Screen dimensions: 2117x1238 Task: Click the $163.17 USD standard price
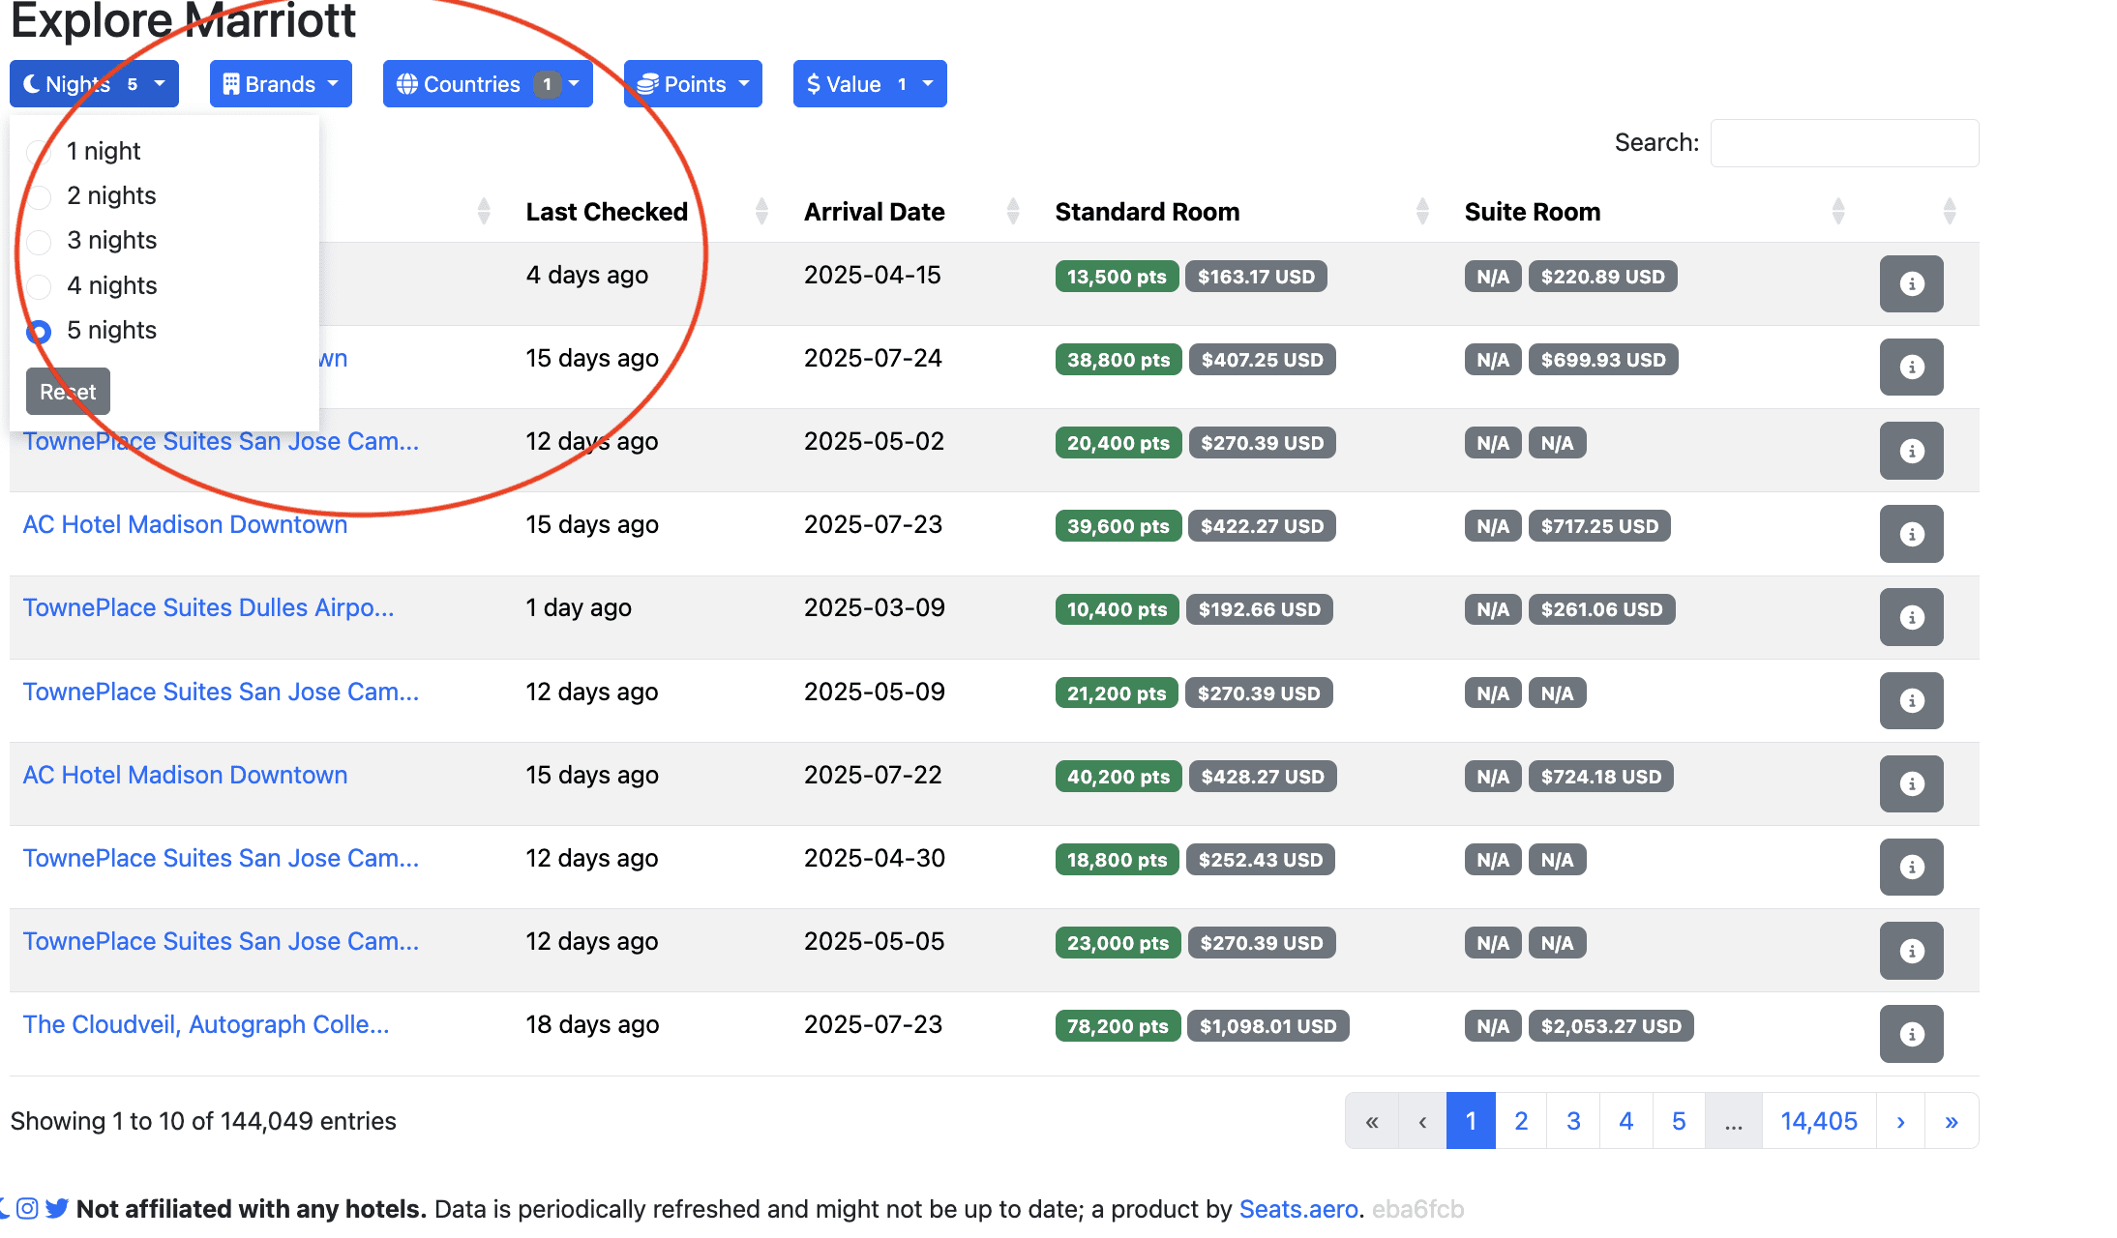click(x=1256, y=277)
